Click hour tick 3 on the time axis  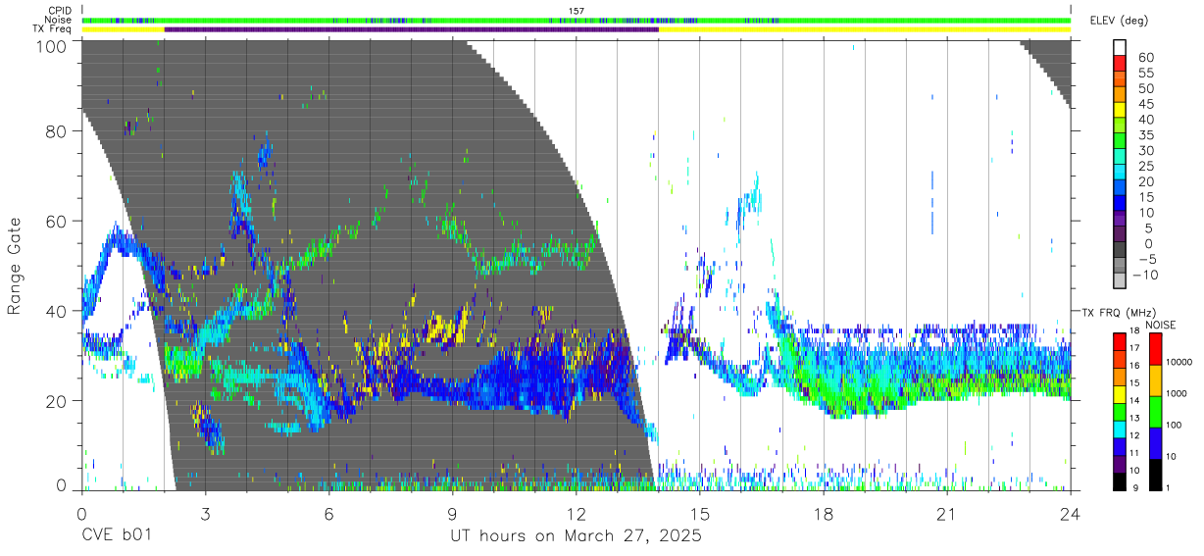point(205,513)
